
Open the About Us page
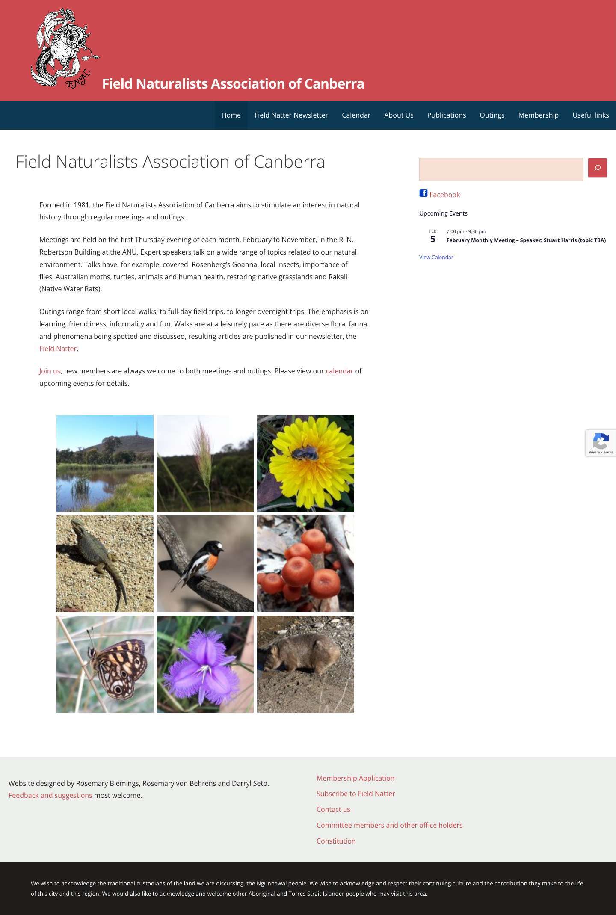click(398, 115)
